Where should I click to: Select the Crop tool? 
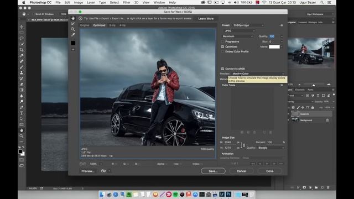(22, 50)
